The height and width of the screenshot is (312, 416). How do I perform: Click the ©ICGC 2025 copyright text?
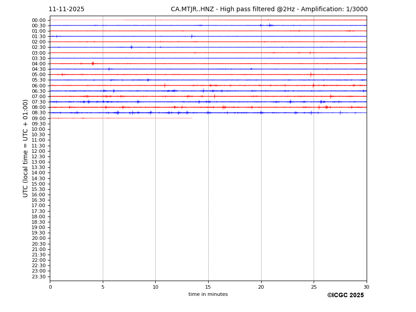point(345,295)
